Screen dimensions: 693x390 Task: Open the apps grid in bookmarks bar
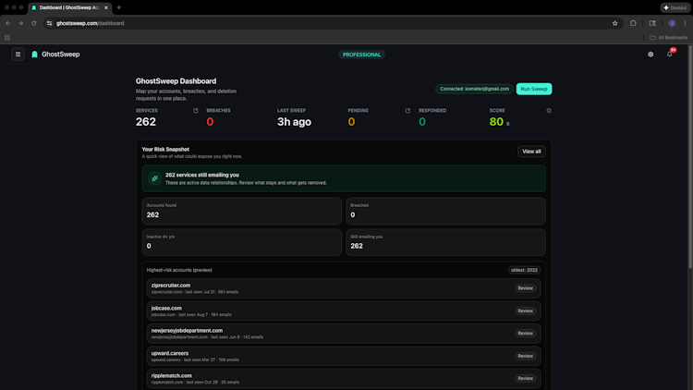click(x=7, y=38)
